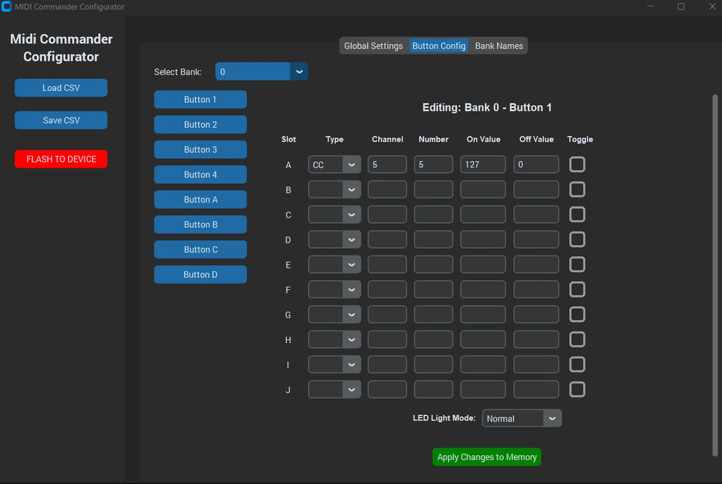Click the Number field in slot G
722x484 pixels.
click(434, 314)
